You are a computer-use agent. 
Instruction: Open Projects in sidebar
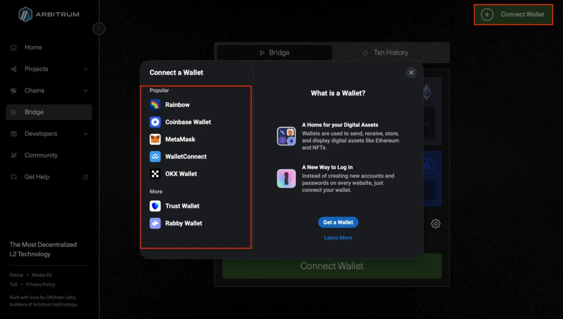tap(49, 69)
